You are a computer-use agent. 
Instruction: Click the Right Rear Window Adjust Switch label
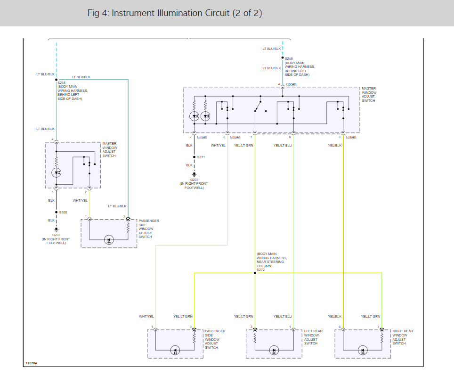click(x=403, y=337)
